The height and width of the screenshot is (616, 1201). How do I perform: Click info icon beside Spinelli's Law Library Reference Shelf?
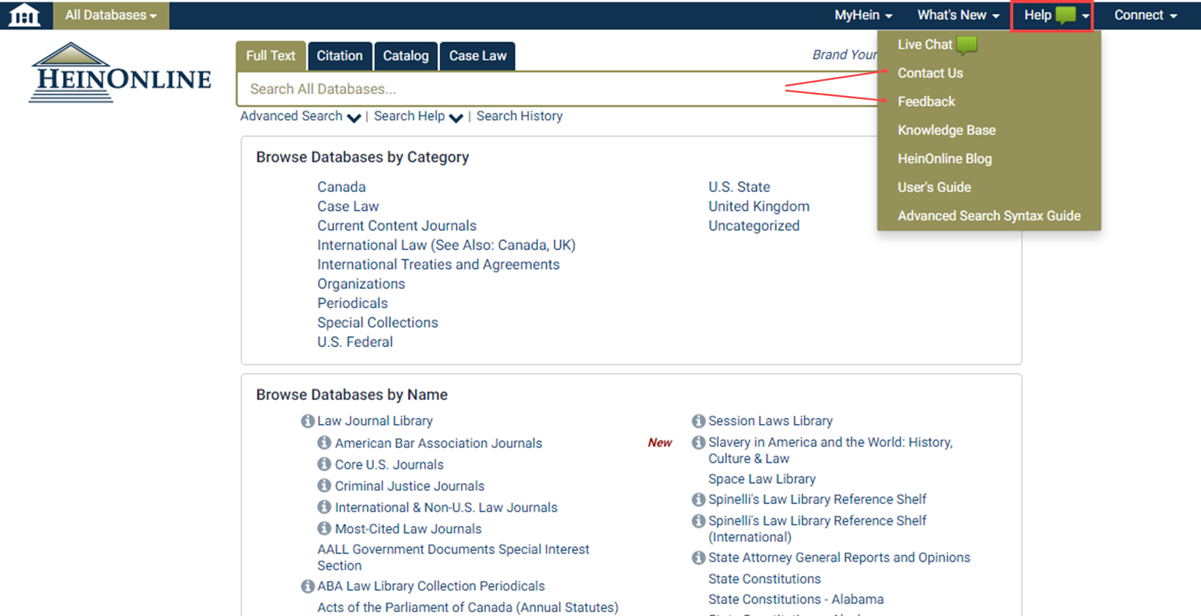pos(698,499)
